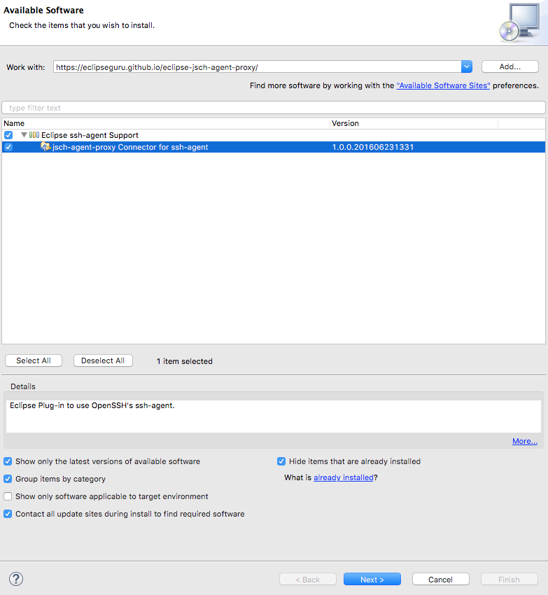The image size is (548, 595).
Task: Click the Next > button
Action: click(x=372, y=580)
